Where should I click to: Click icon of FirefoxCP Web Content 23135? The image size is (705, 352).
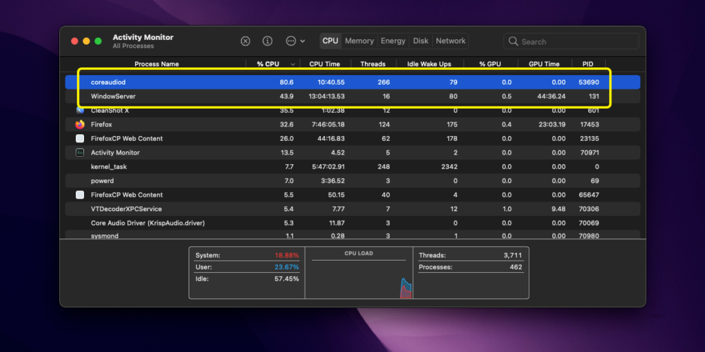(80, 139)
